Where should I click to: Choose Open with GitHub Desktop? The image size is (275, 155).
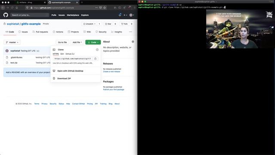point(70,71)
